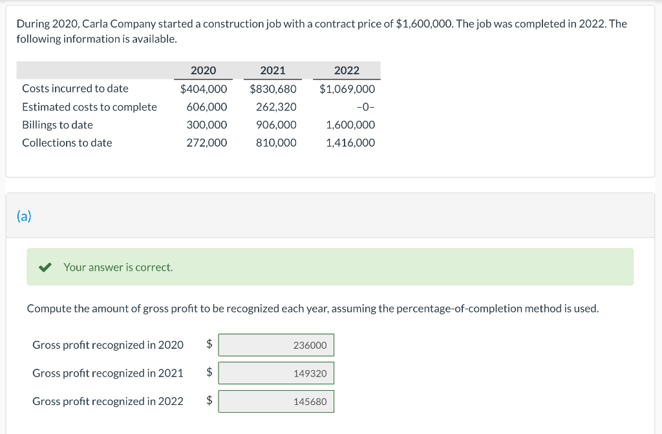
Task: Click the $1,069,000 cell
Action: tap(347, 89)
